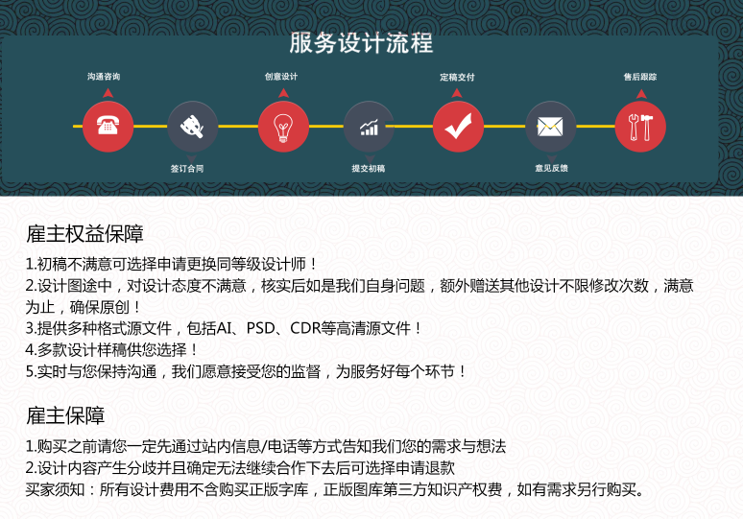This screenshot has height=519, width=743.
Task: Click the red arrow above the checkmark icon
Action: (457, 93)
